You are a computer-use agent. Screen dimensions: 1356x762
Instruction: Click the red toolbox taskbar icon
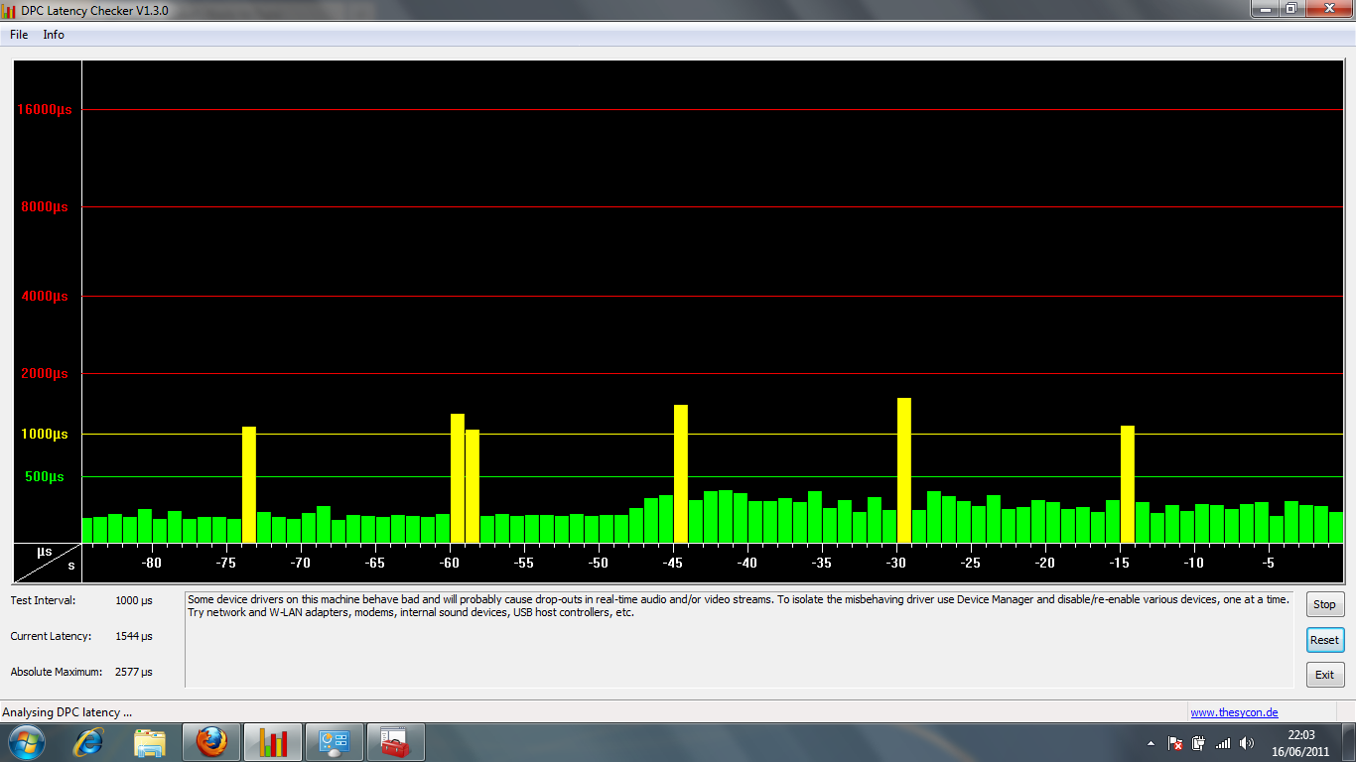(x=396, y=742)
